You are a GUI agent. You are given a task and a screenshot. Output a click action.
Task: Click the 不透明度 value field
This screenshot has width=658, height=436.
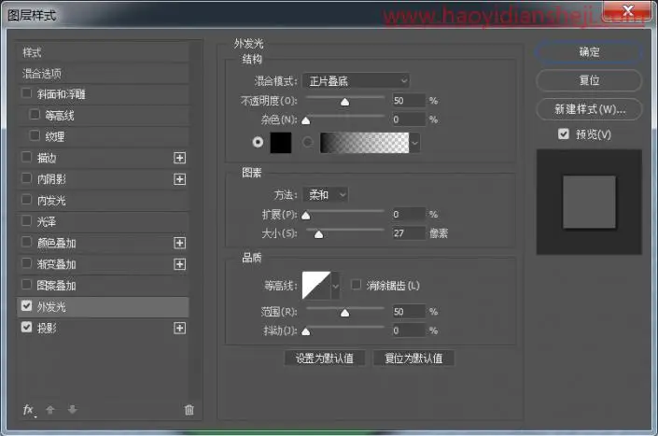click(409, 101)
